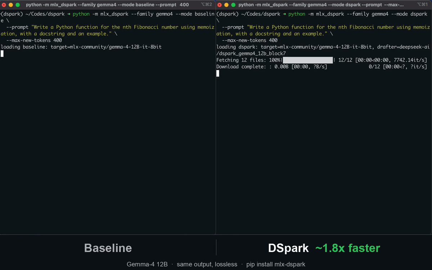Click the ⌥⌘1 shortcut label in right title bar

tap(423, 5)
